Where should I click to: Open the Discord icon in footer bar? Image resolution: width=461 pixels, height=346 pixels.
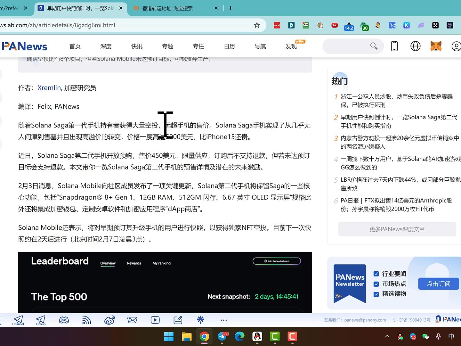tap(64, 320)
